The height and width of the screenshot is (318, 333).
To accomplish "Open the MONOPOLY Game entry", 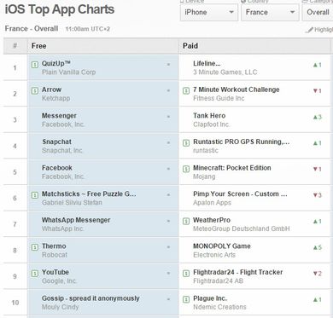I will click(222, 246).
